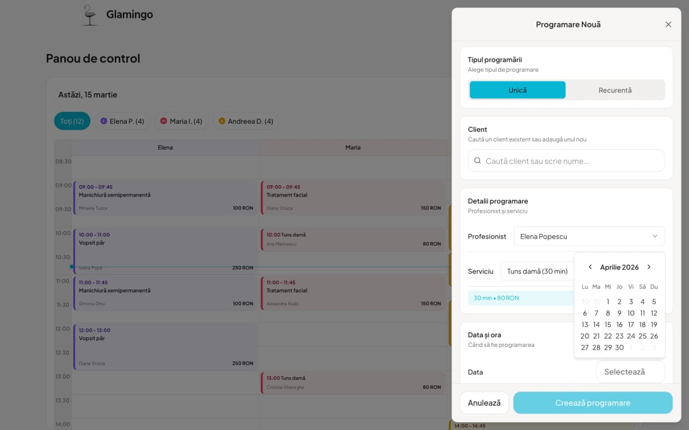Open the Elena Popescu professional dropdown
The width and height of the screenshot is (689, 430).
(x=589, y=236)
